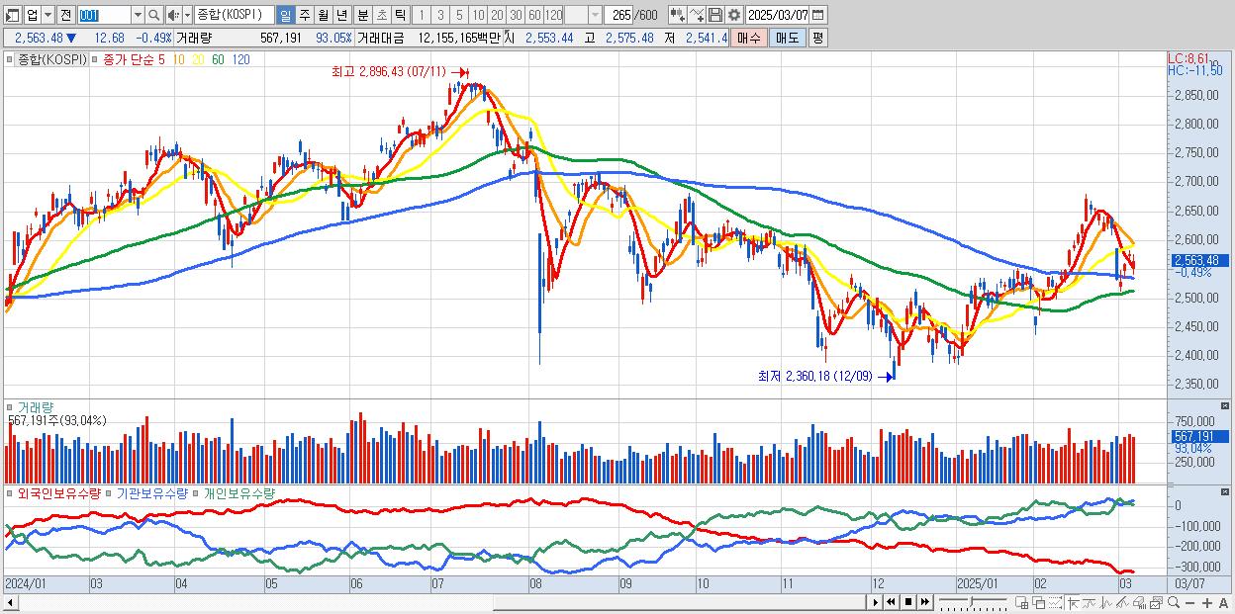Click the drawing pen tool icon at the bottom
Screen dimensions: 1235x614
(1122, 602)
